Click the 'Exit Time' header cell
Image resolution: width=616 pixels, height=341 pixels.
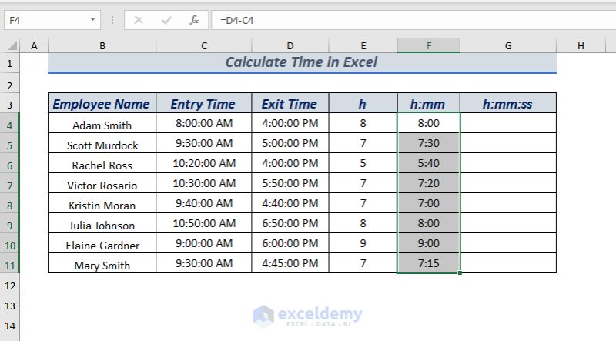(x=290, y=103)
